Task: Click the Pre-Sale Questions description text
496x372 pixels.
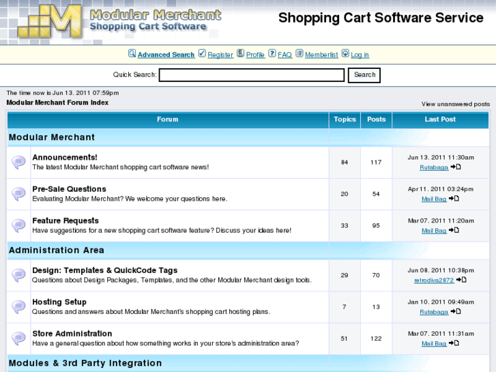Action: point(130,199)
